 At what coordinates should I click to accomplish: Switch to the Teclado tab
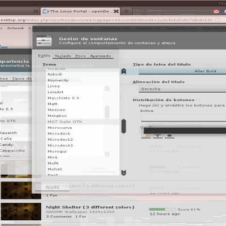coord(63,56)
